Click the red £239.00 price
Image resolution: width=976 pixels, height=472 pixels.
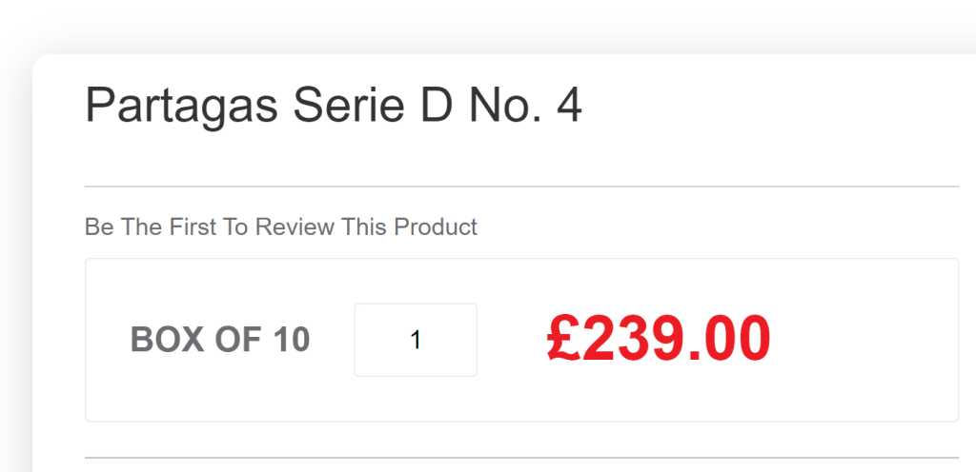pos(659,340)
